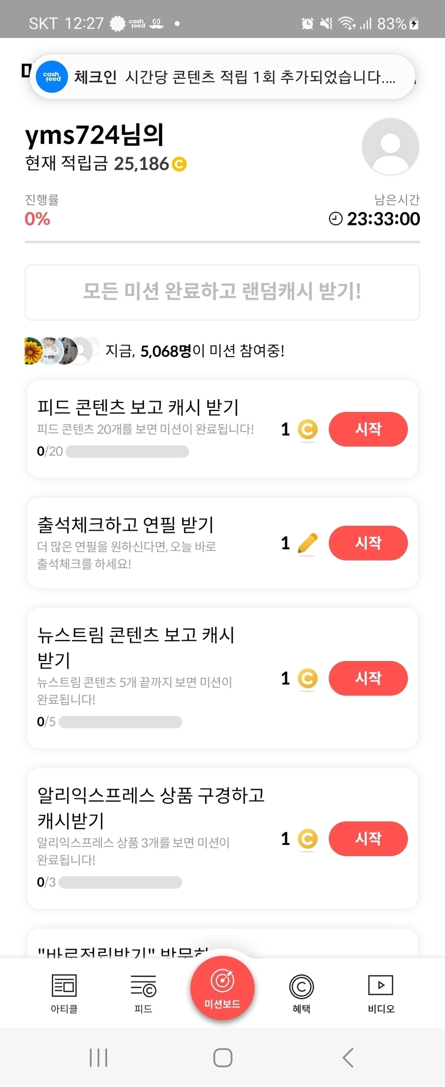Tap the mission participants avatar group
The height and width of the screenshot is (1087, 445).
(x=61, y=351)
